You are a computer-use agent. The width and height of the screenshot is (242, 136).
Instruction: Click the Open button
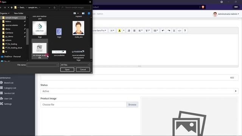pos(67,70)
